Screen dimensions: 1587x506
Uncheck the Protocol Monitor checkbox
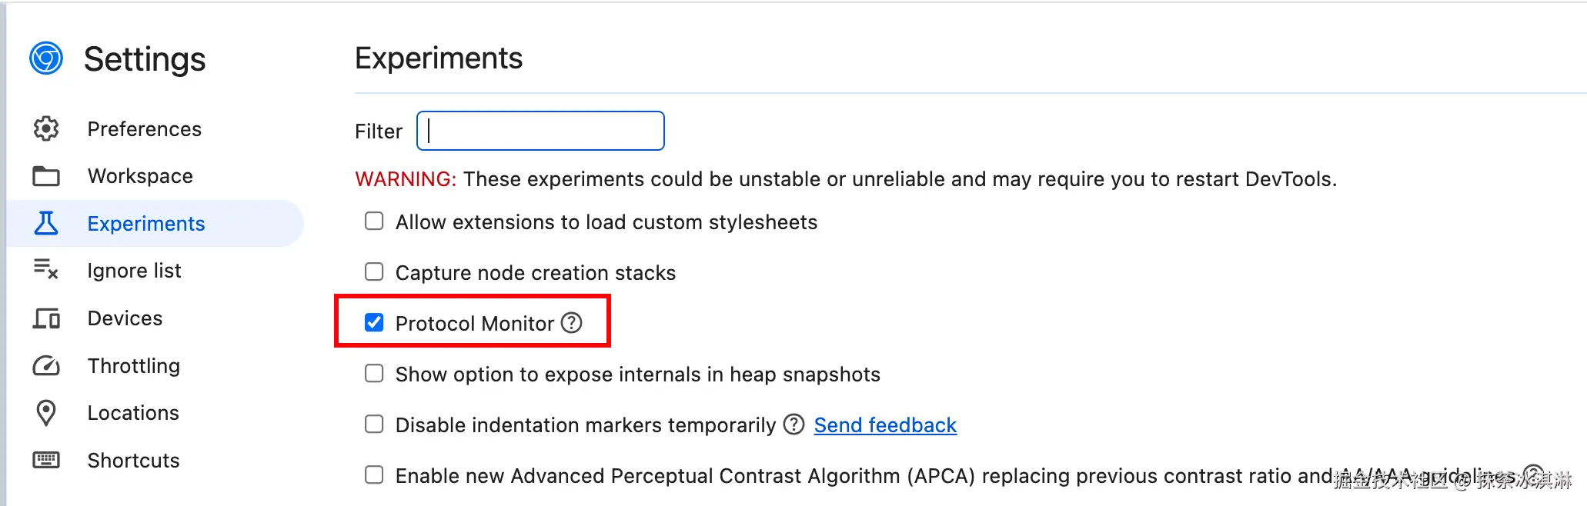pyautogui.click(x=374, y=323)
